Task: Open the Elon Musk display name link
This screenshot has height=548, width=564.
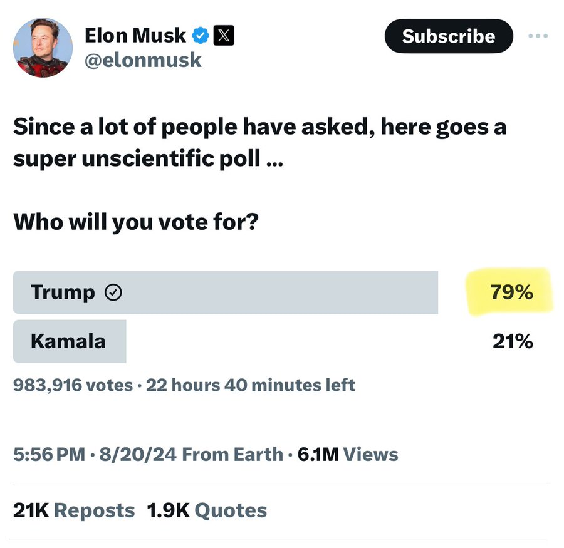Action: pos(135,36)
